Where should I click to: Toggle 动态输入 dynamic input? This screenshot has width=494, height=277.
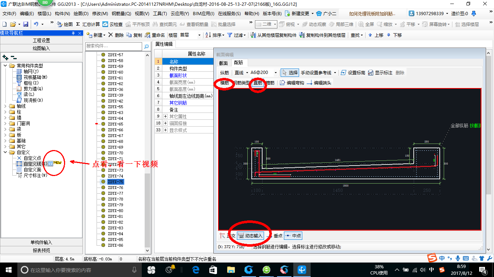[250, 236]
